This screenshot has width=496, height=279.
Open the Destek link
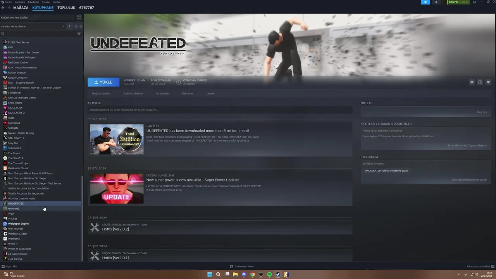[x=210, y=93]
